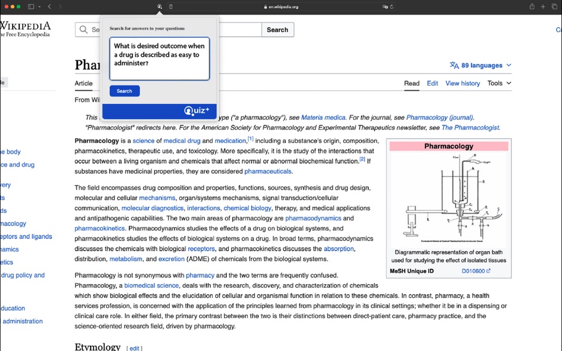Click citation reference [2]
Image resolution: width=562 pixels, height=351 pixels.
[363, 159]
